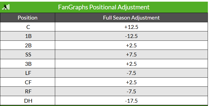209x106 pixels.
Task: Click the -17.5 designated hitter adjustment
Action: point(131,101)
